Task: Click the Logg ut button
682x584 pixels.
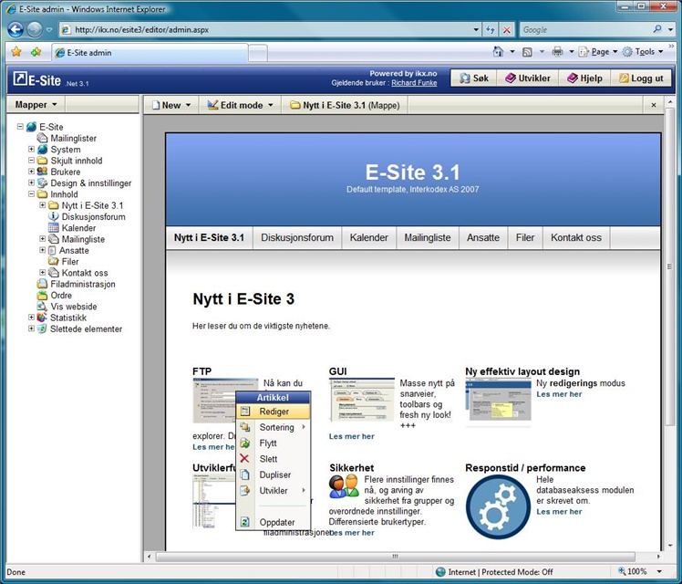Action: tap(641, 78)
